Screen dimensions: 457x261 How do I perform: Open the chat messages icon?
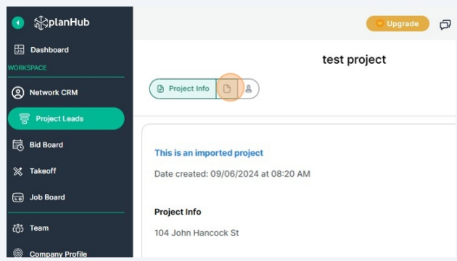[445, 25]
